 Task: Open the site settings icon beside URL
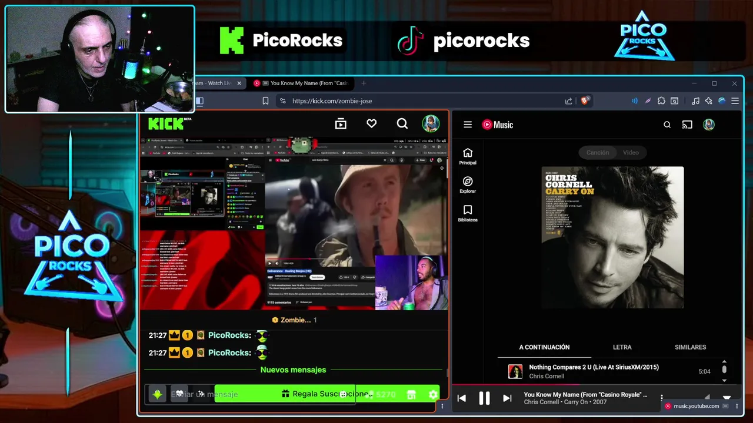click(x=282, y=101)
